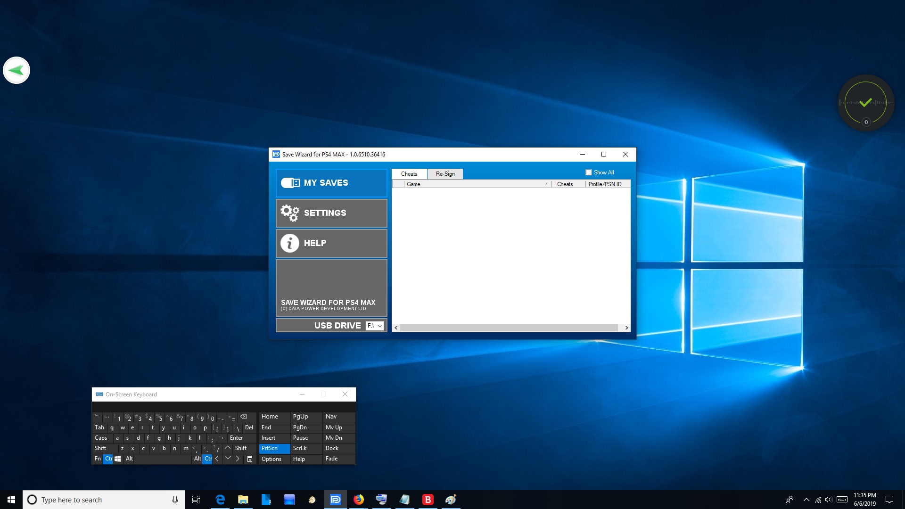The width and height of the screenshot is (905, 509).
Task: Click the Enter key on On-Screen Keyboard
Action: click(241, 438)
